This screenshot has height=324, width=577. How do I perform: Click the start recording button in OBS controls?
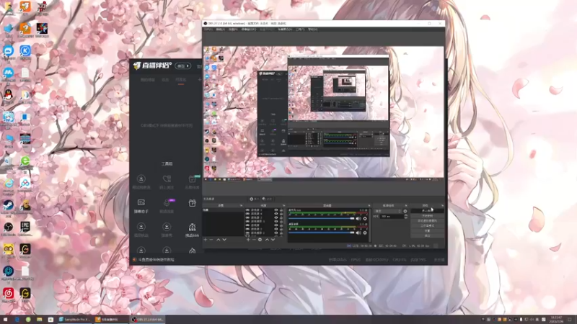427,215
